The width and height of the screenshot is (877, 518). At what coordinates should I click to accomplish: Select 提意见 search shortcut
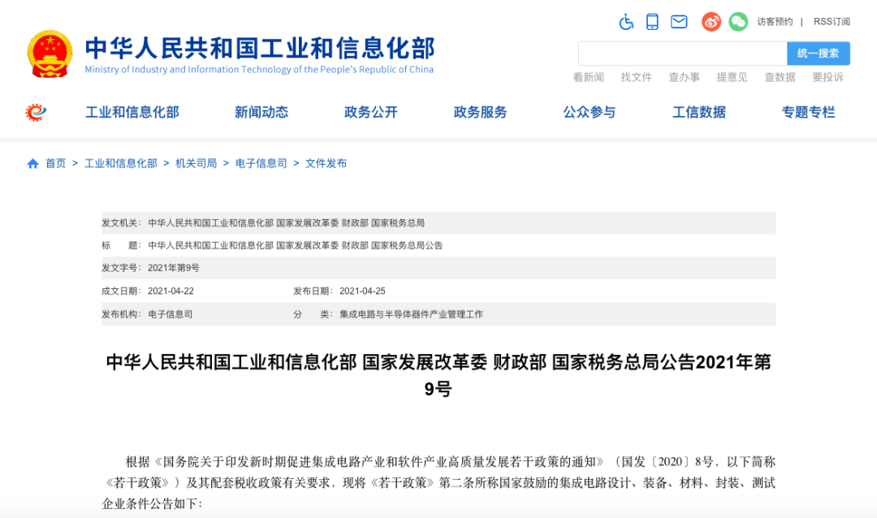click(732, 77)
